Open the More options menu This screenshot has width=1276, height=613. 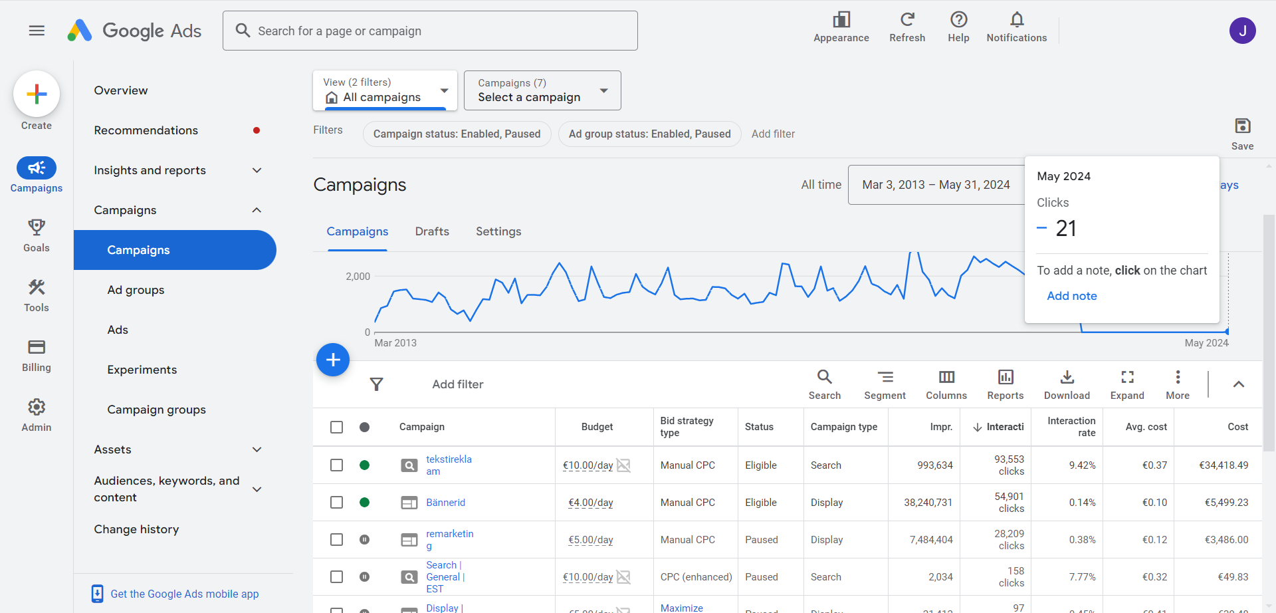tap(1178, 384)
